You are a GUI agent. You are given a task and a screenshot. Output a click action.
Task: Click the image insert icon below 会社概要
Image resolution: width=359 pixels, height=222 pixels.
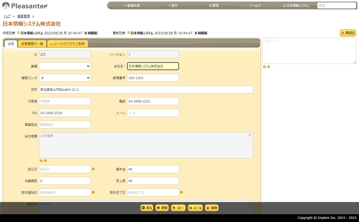(x=41, y=161)
